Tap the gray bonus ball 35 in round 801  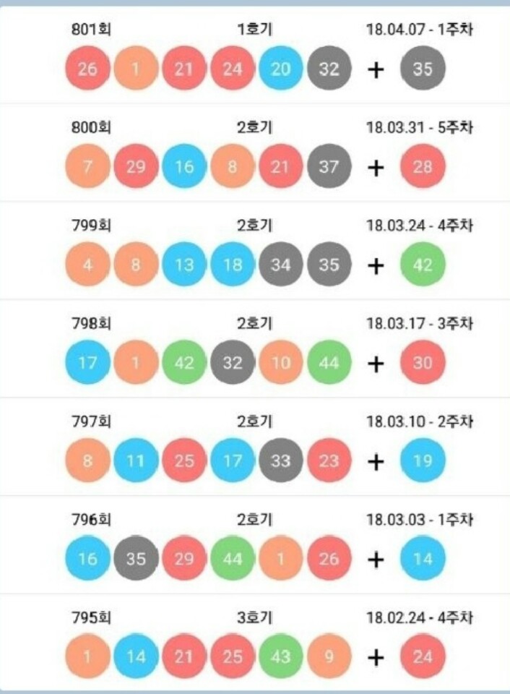coord(423,69)
